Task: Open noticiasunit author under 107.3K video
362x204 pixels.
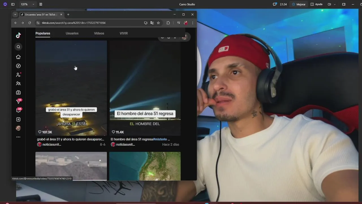Action: click(x=49, y=144)
